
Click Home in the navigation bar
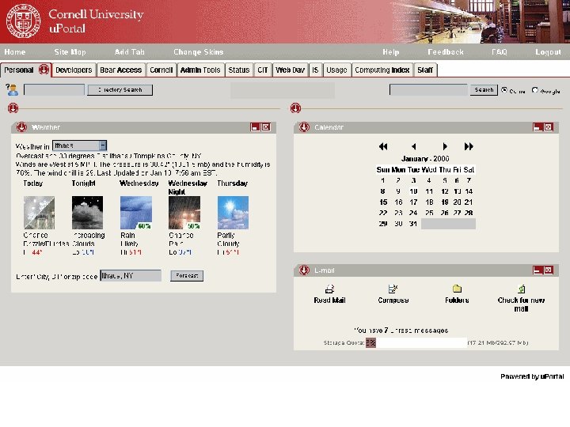(x=15, y=52)
